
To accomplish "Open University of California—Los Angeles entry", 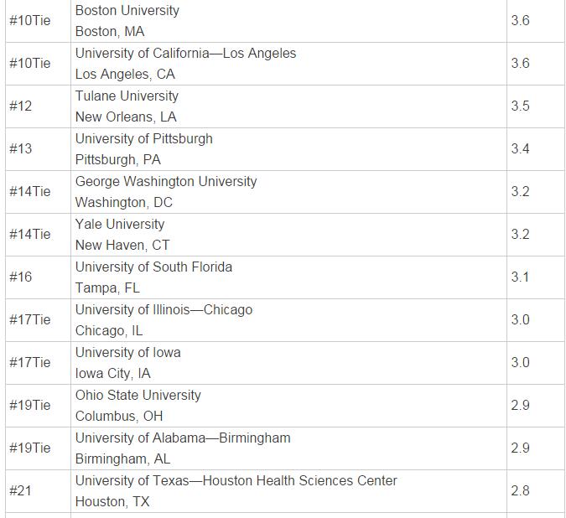I will (185, 54).
